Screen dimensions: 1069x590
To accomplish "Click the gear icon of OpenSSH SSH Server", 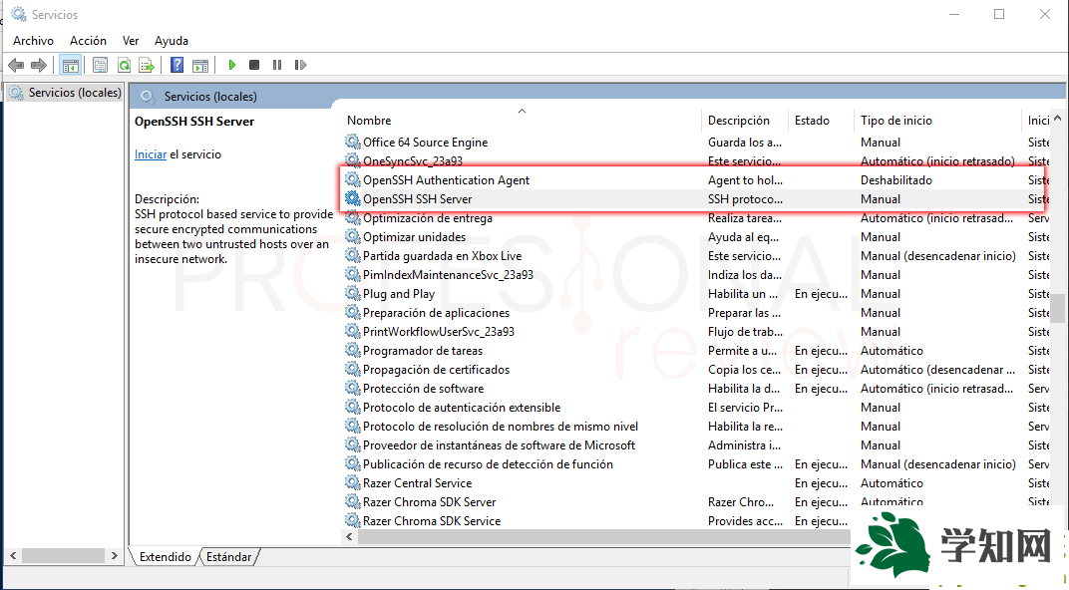I will [x=352, y=199].
